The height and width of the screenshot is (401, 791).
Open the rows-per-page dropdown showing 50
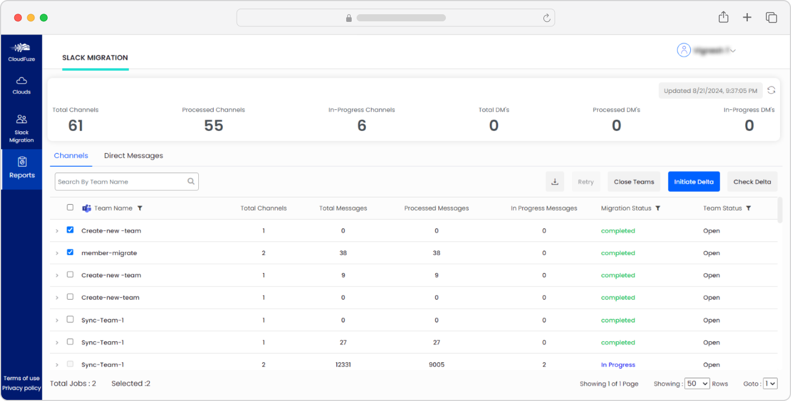(697, 383)
